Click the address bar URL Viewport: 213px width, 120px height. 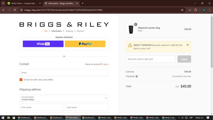click(x=64, y=10)
